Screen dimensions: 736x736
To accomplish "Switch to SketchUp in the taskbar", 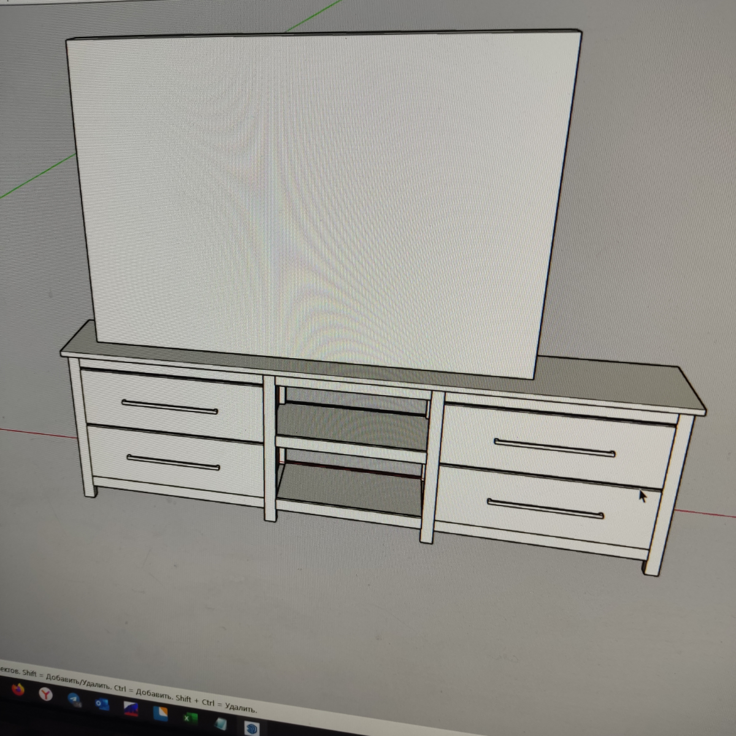I will pos(251,729).
